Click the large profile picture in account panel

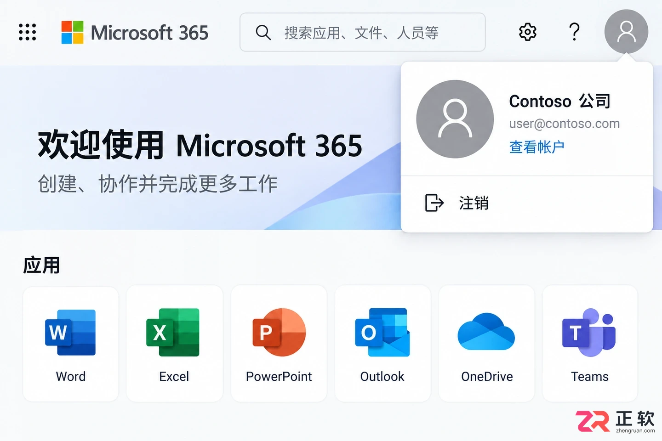(x=455, y=119)
